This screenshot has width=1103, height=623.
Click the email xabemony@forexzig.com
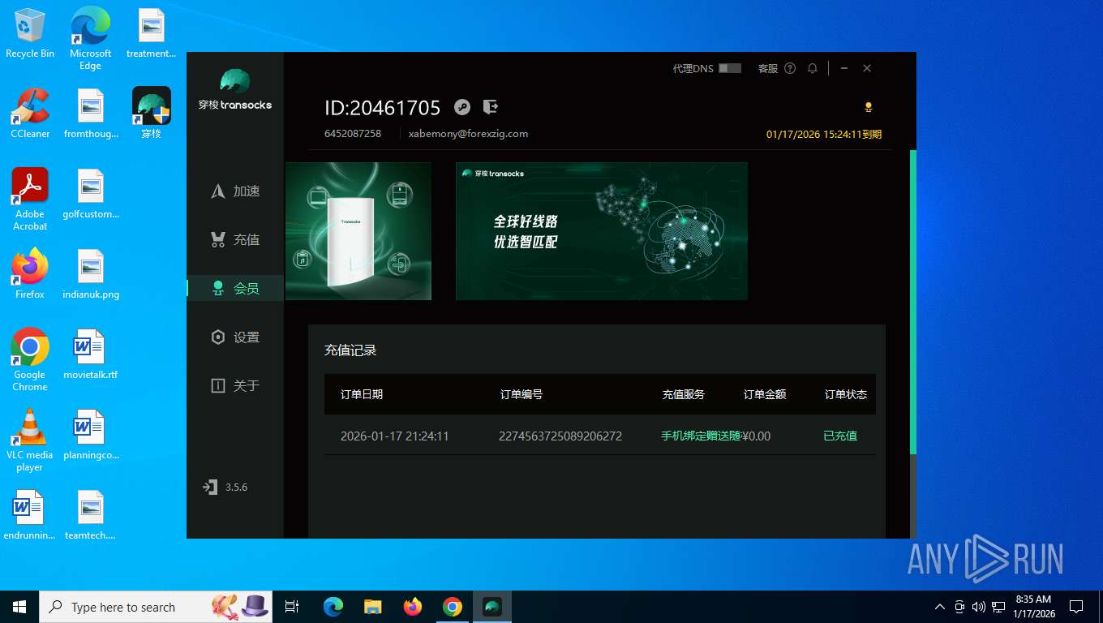pyautogui.click(x=468, y=134)
